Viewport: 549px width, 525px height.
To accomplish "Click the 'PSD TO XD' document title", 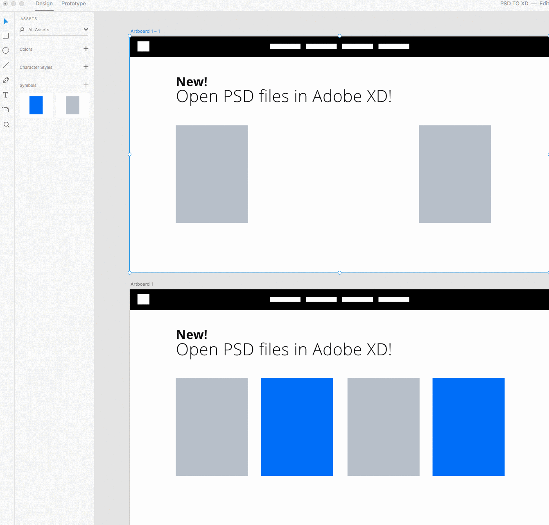I will 514,3.
